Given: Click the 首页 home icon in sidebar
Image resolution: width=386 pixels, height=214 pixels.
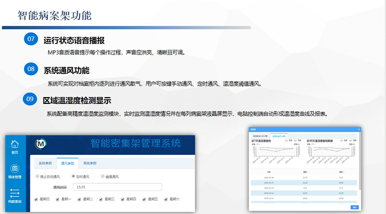Looking at the screenshot, I should (14, 144).
